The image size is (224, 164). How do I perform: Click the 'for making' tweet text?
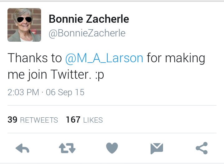tap(176, 58)
